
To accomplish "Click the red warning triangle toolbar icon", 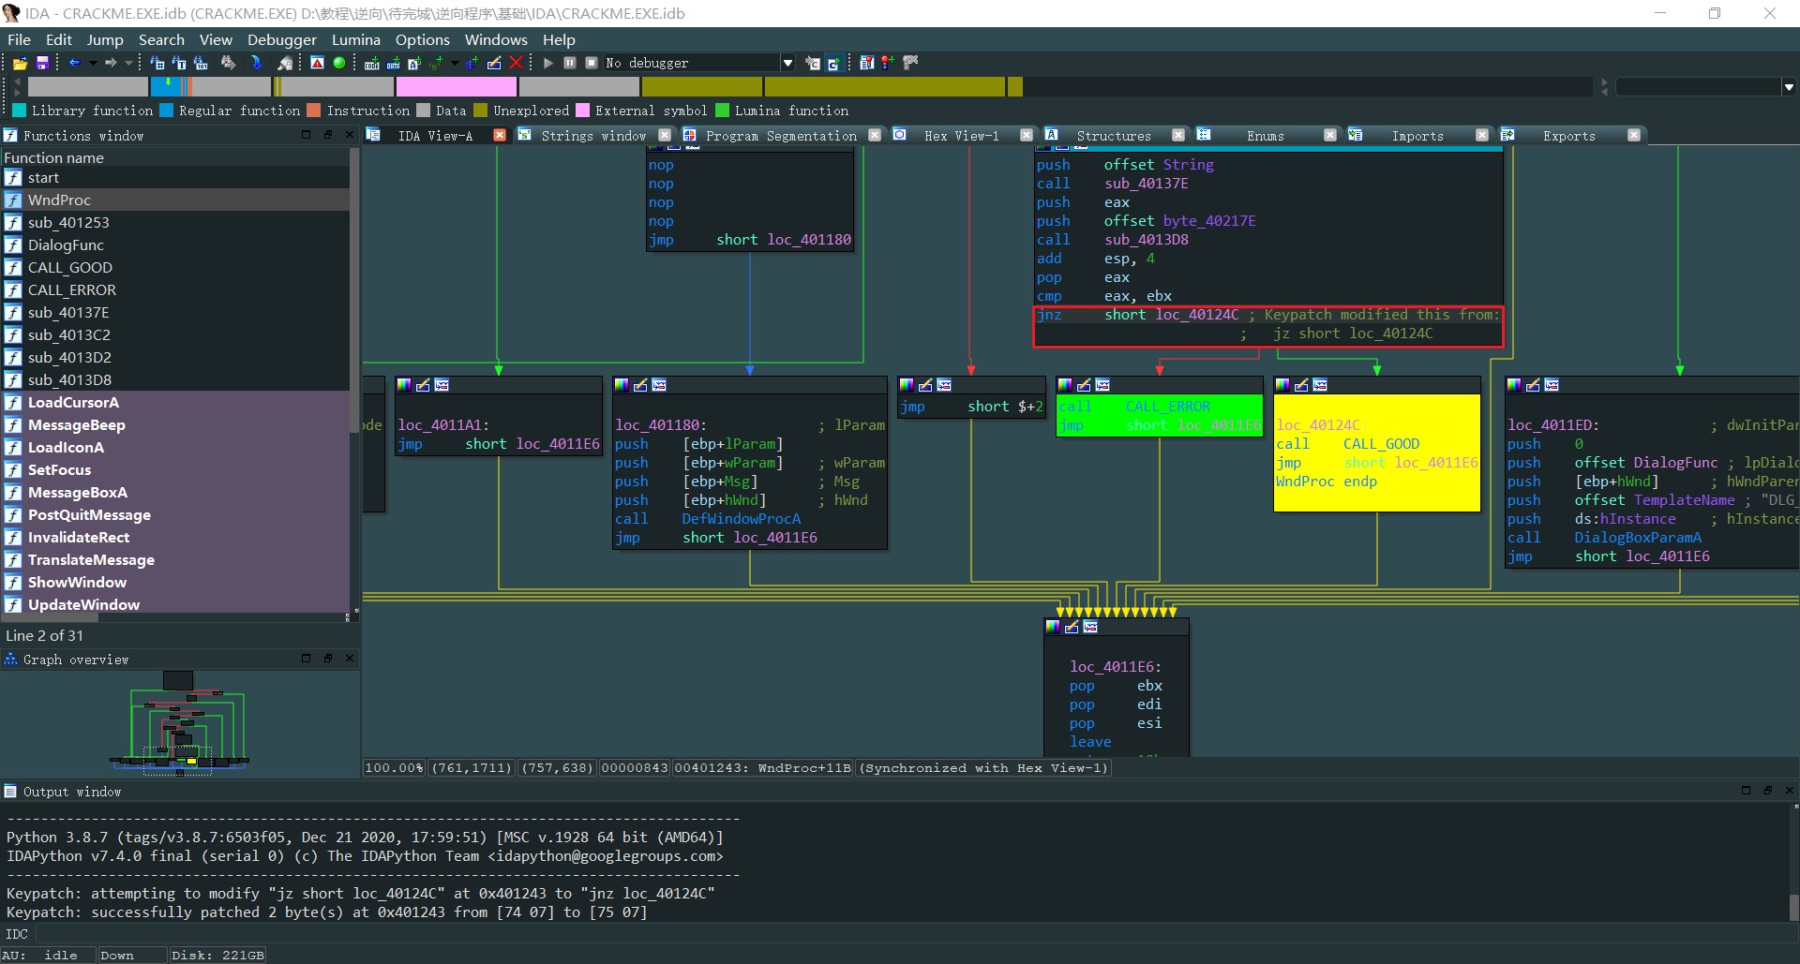I will [317, 63].
